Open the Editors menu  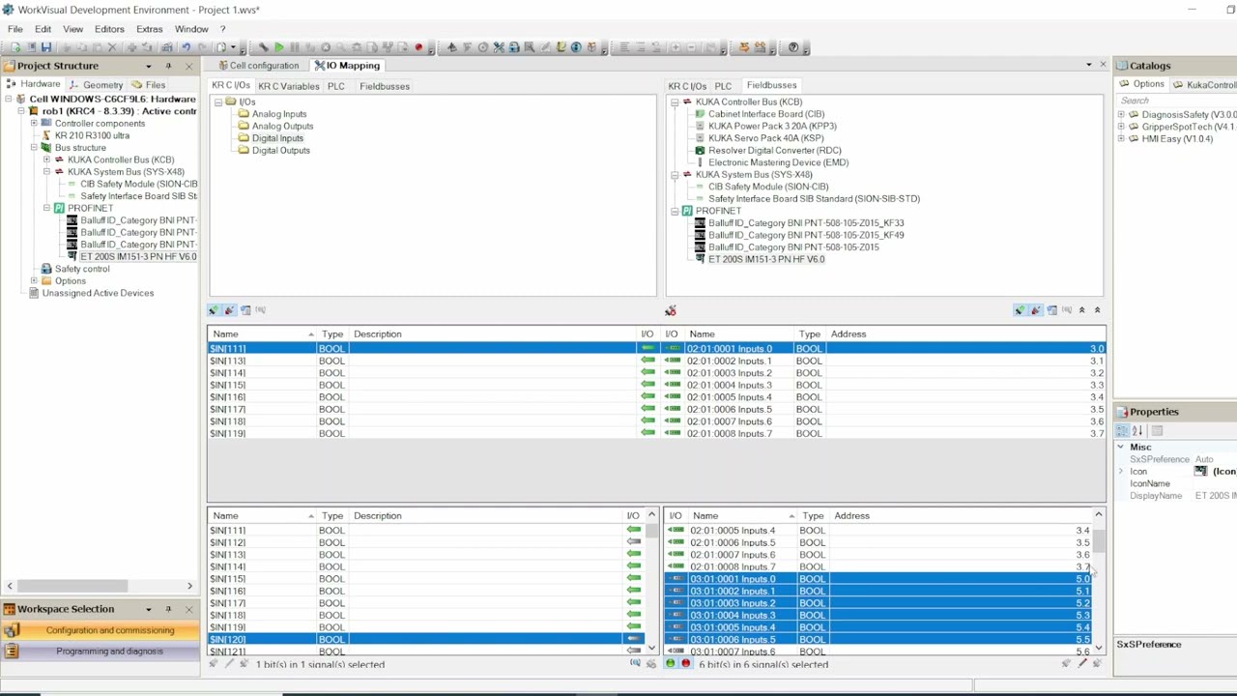tap(109, 29)
